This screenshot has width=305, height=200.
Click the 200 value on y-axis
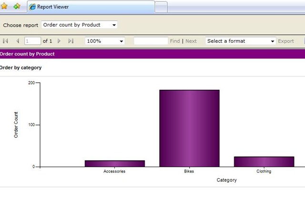point(31,83)
